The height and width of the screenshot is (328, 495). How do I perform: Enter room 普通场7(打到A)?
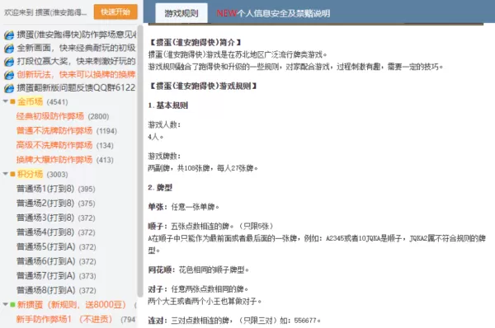click(56, 275)
